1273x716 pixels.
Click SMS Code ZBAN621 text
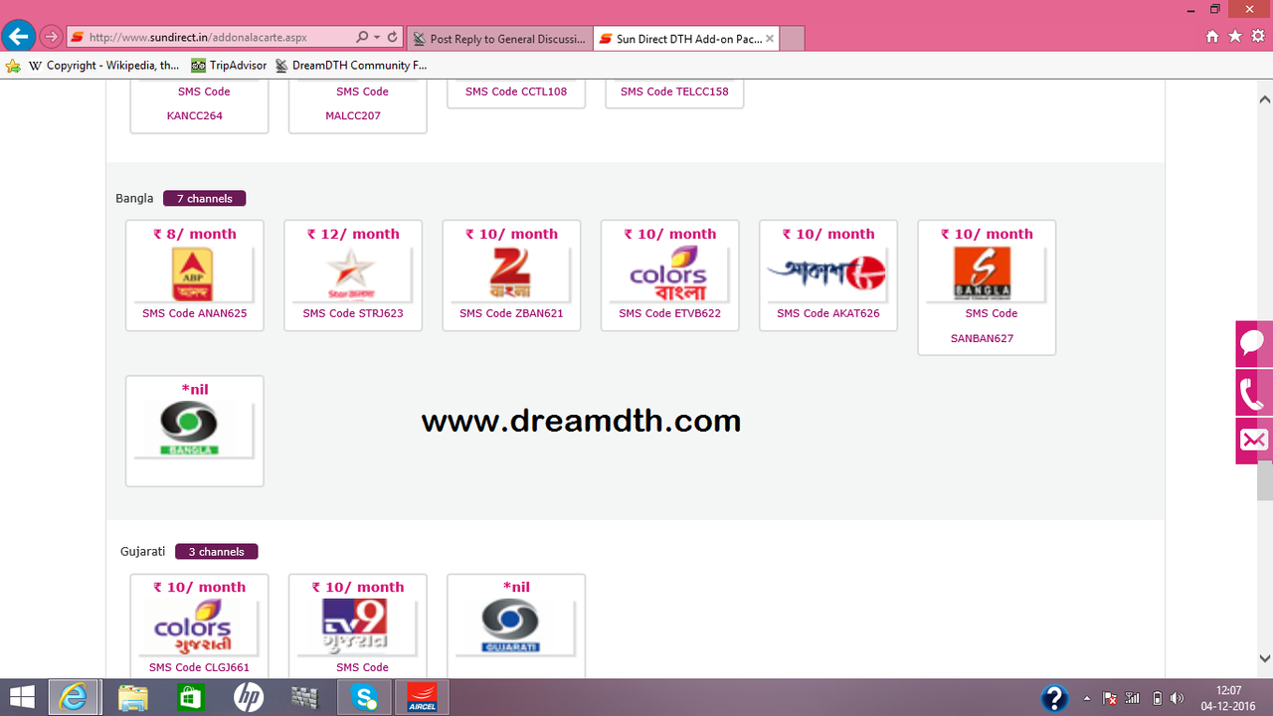click(511, 313)
